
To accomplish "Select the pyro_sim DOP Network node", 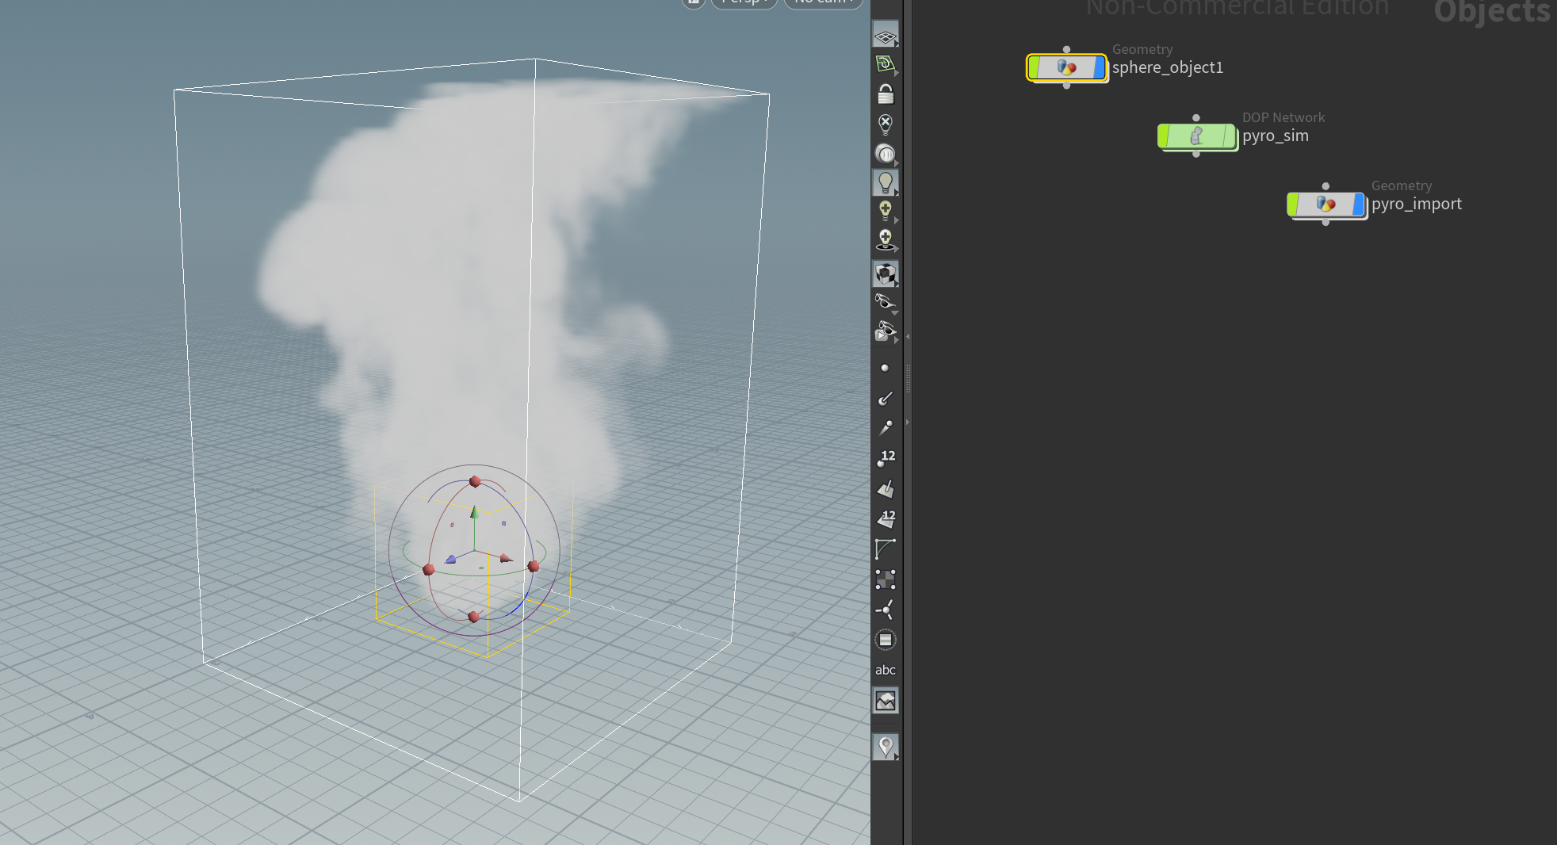I will click(1197, 136).
